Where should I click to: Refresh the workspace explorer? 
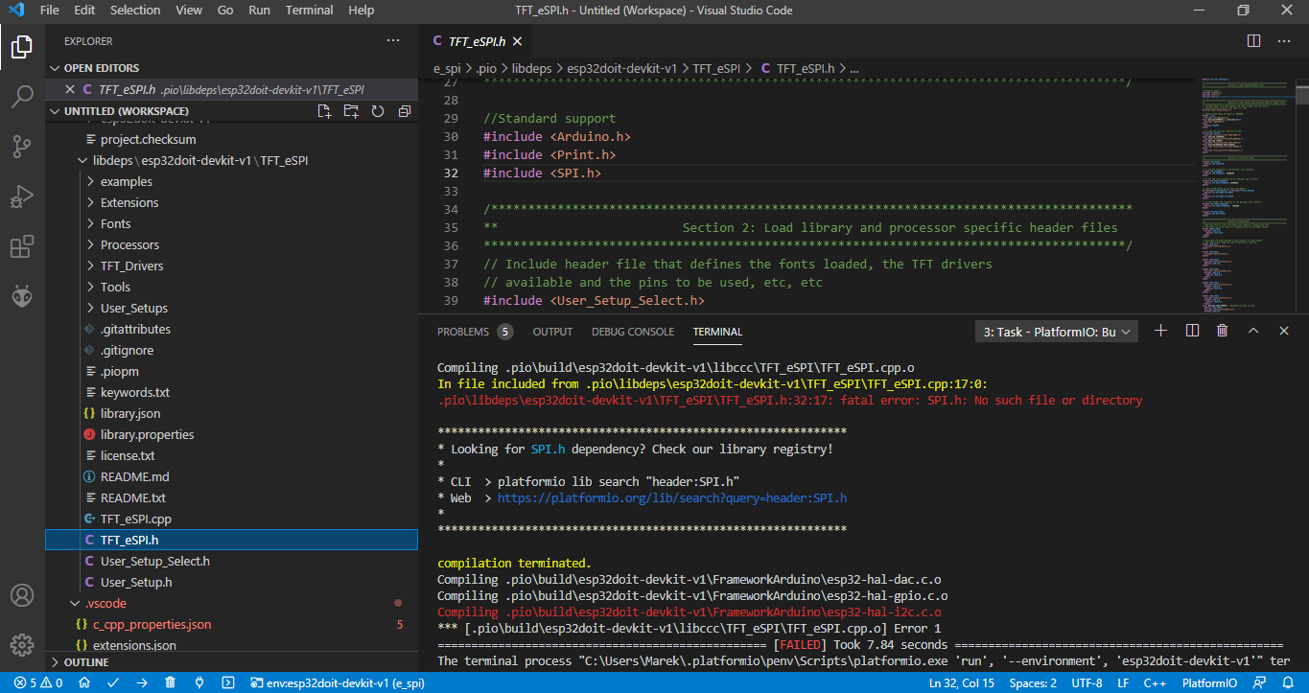tap(378, 111)
